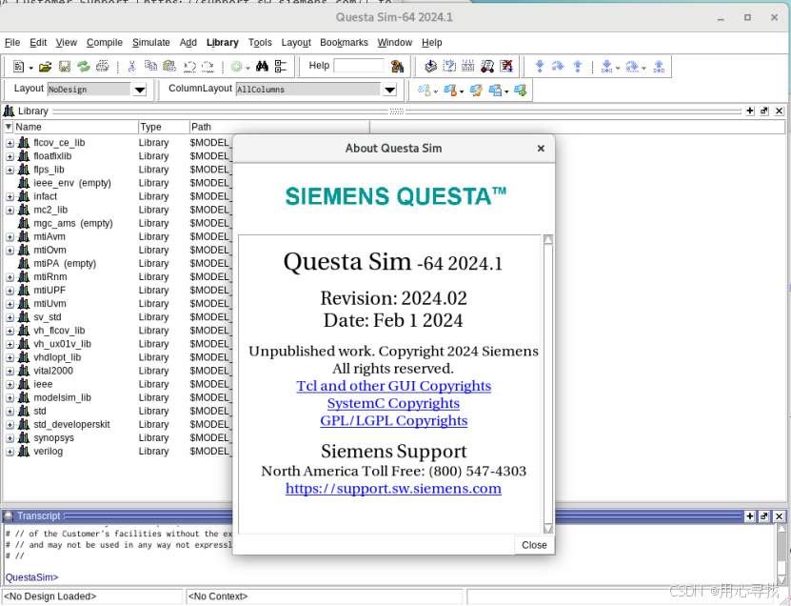
Task: Click the Break simulation red X icon
Action: click(x=506, y=66)
